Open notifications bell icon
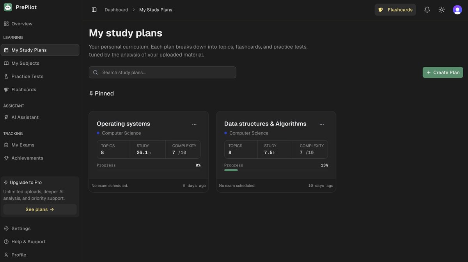 [427, 10]
